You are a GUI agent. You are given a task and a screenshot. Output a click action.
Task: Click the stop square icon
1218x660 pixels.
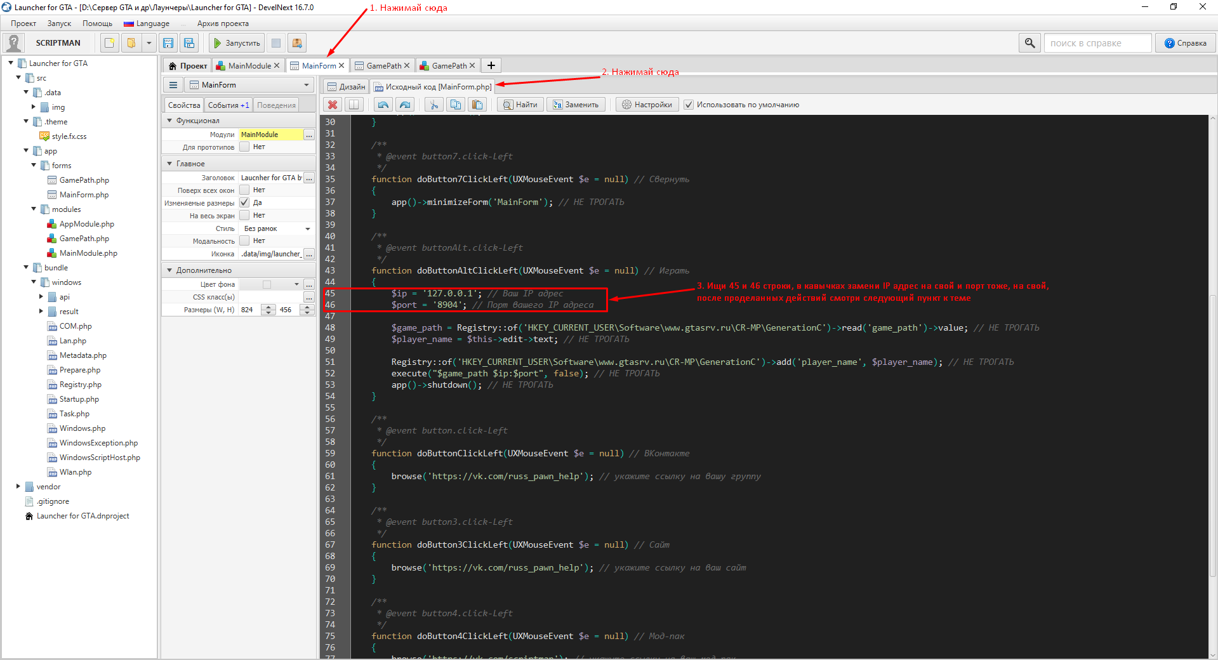point(276,43)
